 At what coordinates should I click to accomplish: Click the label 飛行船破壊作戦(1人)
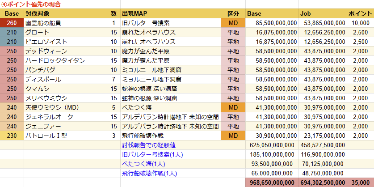point(149,173)
